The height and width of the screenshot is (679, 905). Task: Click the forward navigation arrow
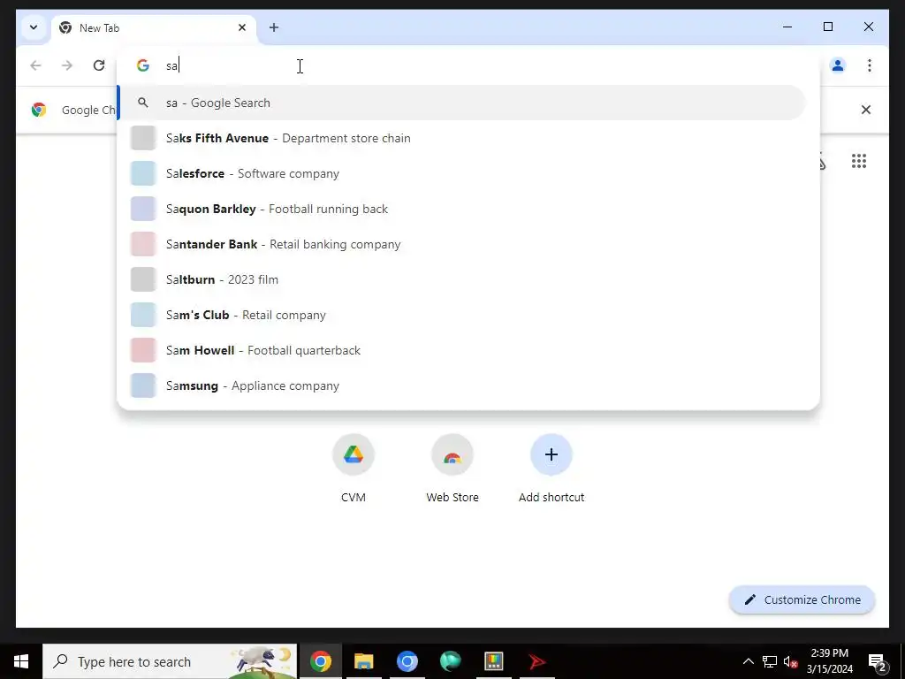click(x=67, y=65)
